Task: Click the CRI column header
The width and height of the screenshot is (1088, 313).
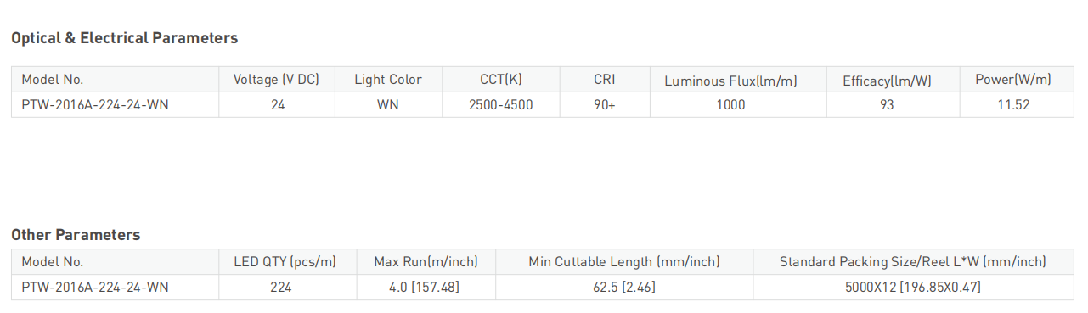Action: pos(605,80)
